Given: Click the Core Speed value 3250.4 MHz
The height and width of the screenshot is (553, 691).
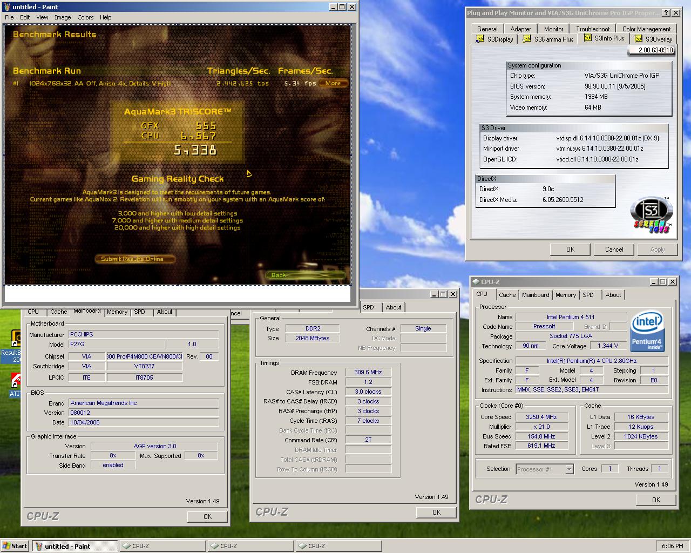Looking at the screenshot, I should tap(541, 417).
